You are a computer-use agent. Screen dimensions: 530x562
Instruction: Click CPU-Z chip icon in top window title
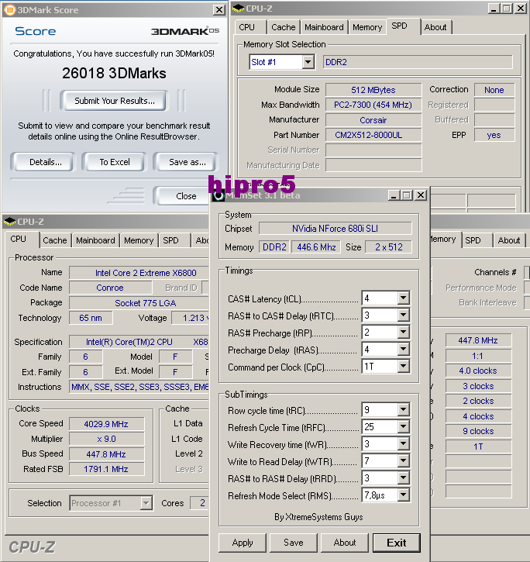tap(239, 9)
